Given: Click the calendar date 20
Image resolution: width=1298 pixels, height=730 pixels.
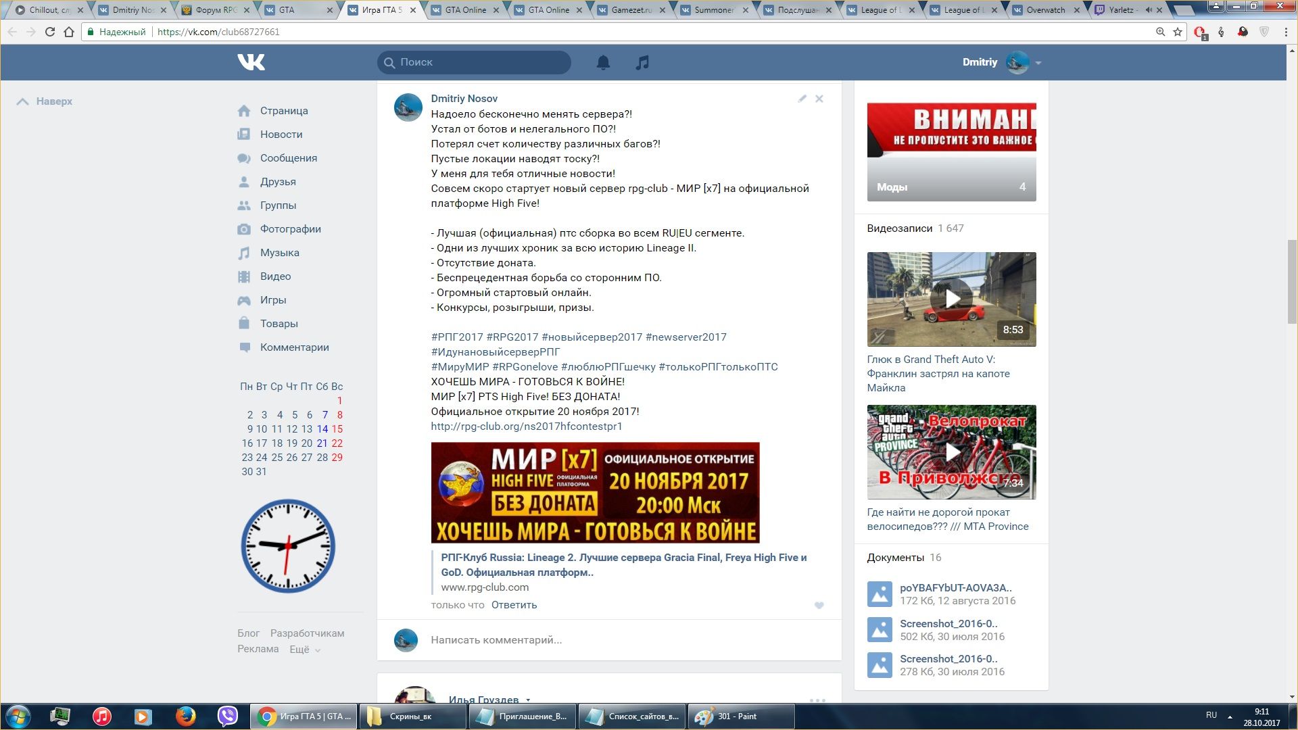Looking at the screenshot, I should (307, 443).
